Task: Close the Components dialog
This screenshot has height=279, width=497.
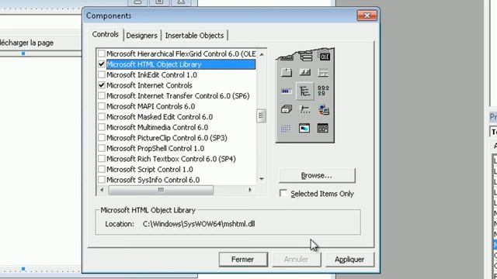Action: [x=367, y=15]
